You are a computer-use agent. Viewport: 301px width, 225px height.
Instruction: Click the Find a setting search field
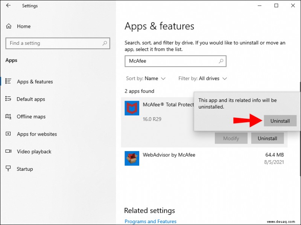point(58,43)
